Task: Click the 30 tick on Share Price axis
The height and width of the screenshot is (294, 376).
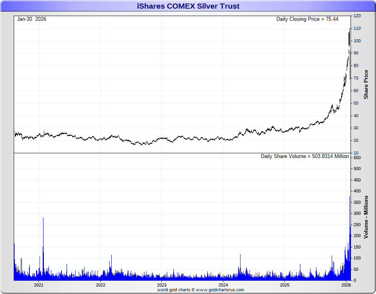Action: (x=356, y=128)
